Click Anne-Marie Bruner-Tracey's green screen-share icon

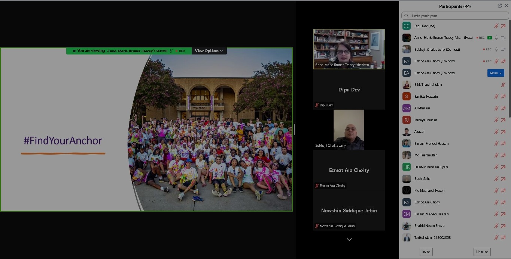click(x=490, y=38)
